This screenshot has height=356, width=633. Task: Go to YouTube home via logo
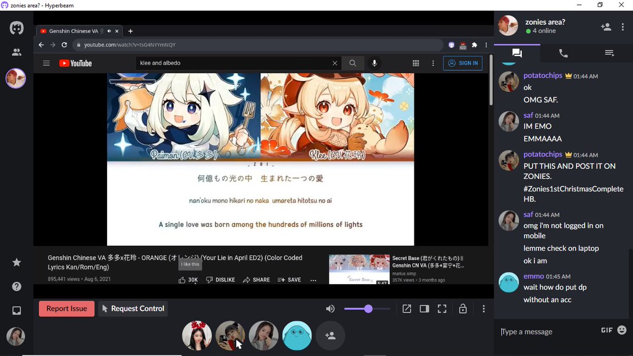pos(75,63)
